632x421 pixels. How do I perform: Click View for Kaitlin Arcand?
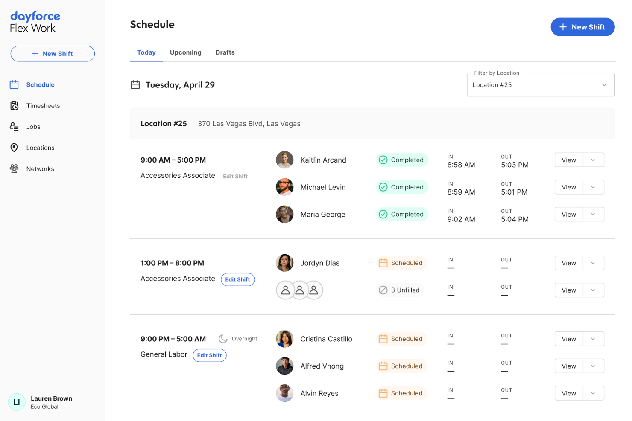[569, 160]
